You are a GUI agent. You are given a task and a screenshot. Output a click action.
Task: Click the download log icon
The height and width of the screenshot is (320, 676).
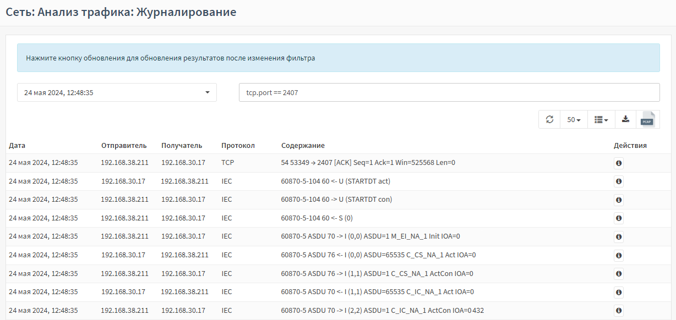(625, 120)
